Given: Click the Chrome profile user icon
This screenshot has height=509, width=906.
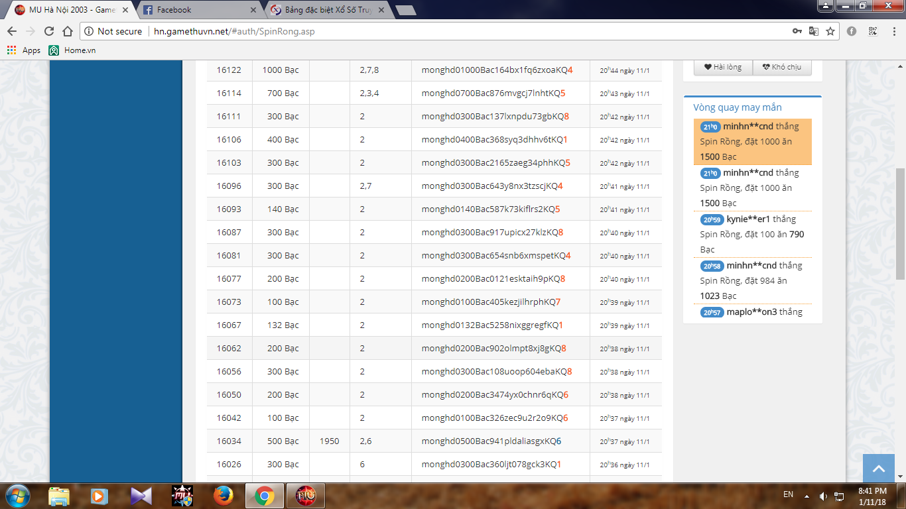Looking at the screenshot, I should pos(825,6).
